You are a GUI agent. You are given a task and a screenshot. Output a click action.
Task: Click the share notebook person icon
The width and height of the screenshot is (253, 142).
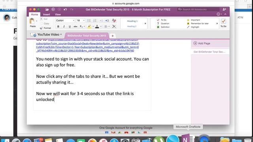(x=224, y=9)
